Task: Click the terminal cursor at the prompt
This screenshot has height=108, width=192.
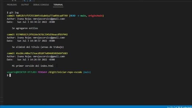Action: coord(10,75)
